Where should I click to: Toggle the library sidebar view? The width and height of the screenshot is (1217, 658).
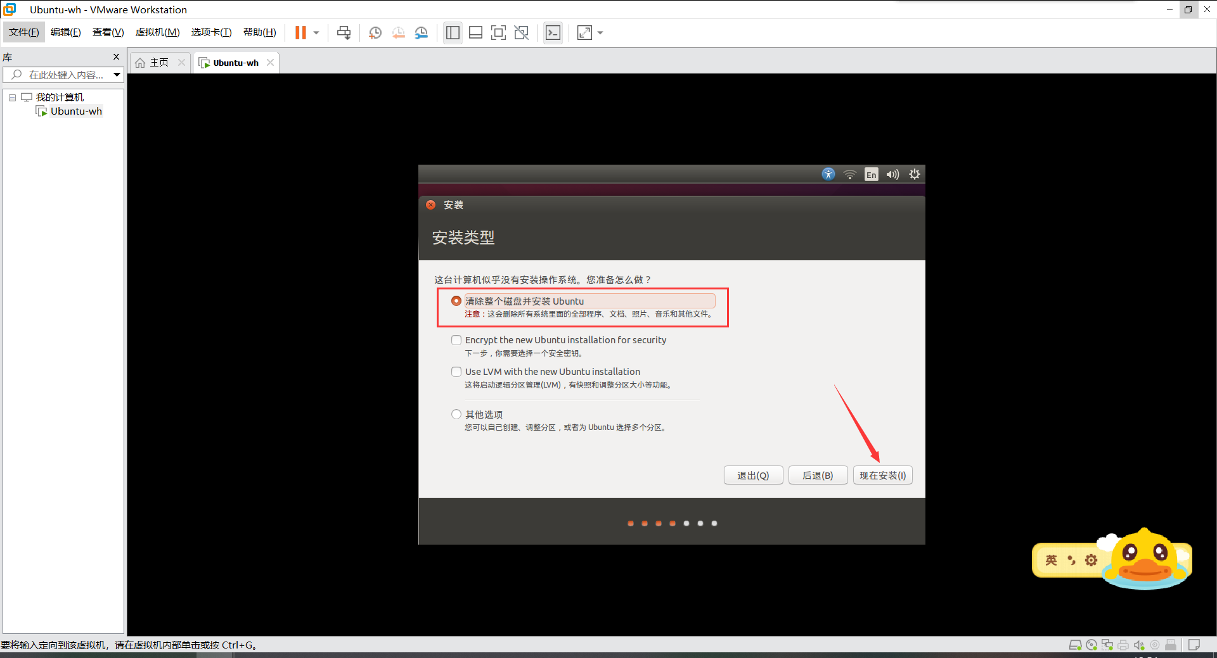click(x=453, y=33)
